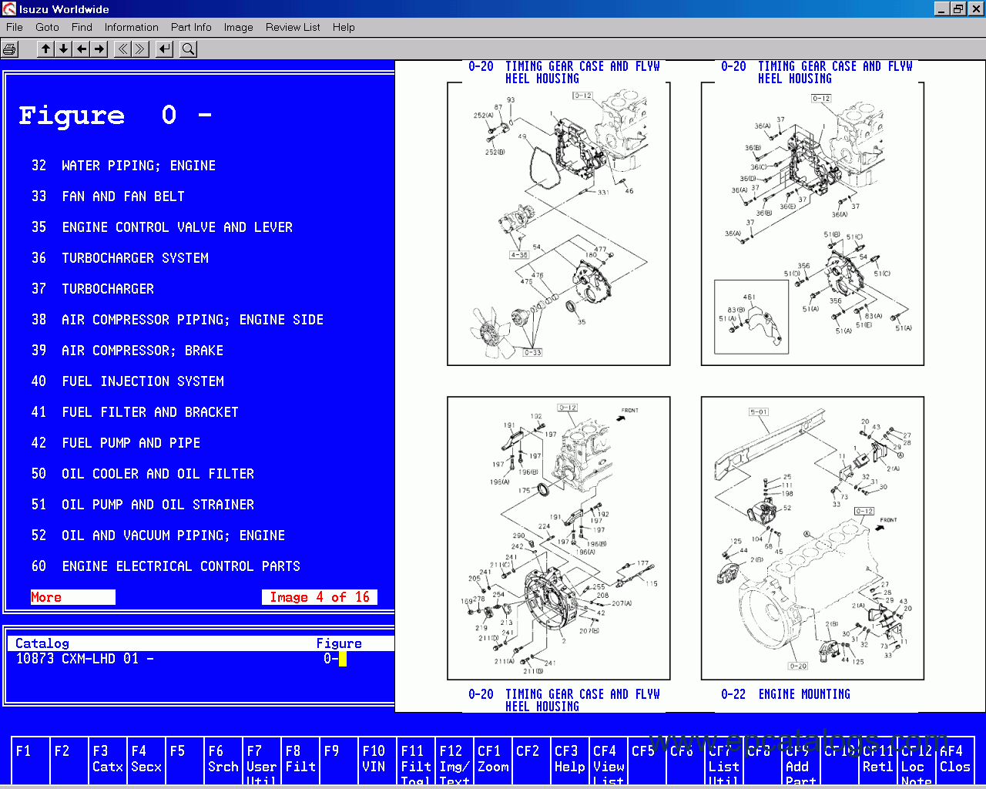The image size is (986, 789).
Task: Click the magnifying glass search icon
Action: click(x=188, y=49)
